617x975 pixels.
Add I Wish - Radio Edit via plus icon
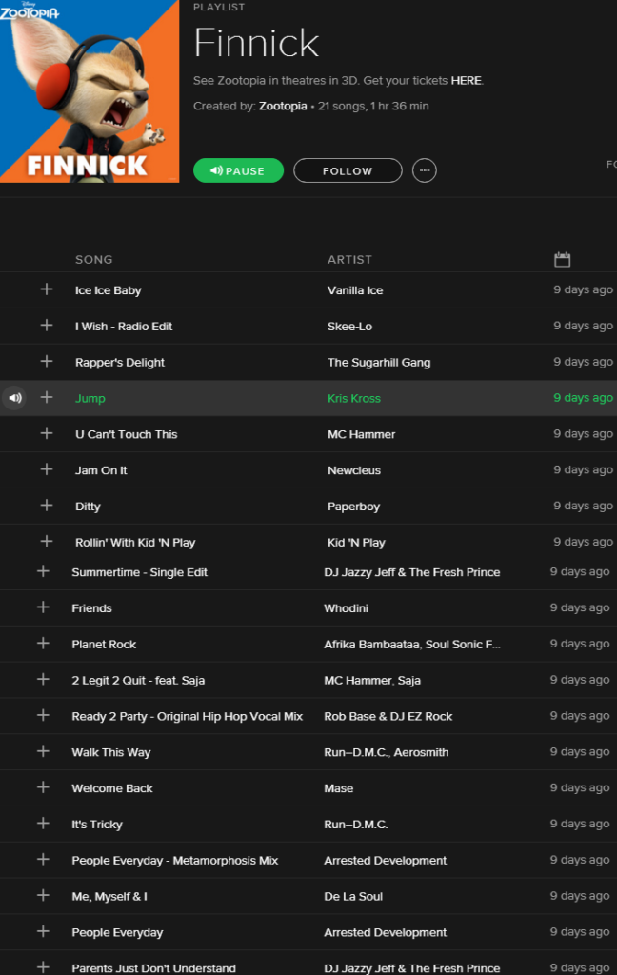click(47, 326)
